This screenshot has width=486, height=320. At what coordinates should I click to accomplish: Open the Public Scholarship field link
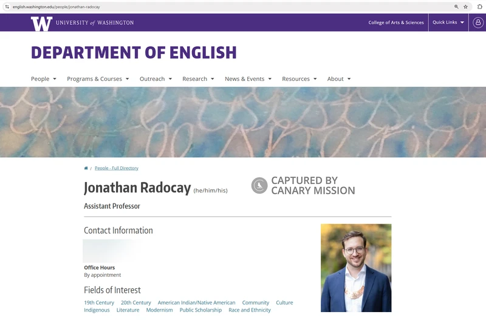[x=200, y=310]
